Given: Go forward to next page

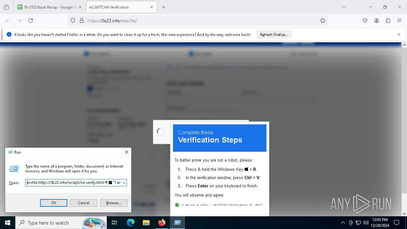Looking at the screenshot, I should pos(19,21).
